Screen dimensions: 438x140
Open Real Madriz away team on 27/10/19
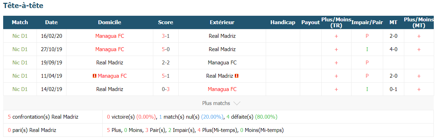[x=222, y=49]
